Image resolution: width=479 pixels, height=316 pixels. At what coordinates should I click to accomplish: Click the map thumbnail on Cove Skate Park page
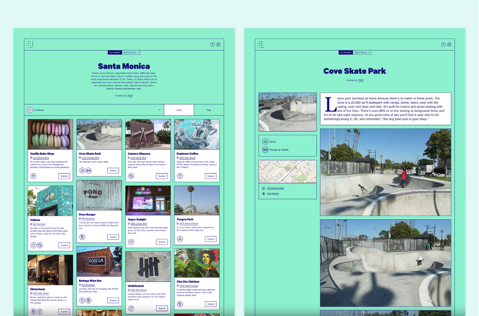coord(287,172)
